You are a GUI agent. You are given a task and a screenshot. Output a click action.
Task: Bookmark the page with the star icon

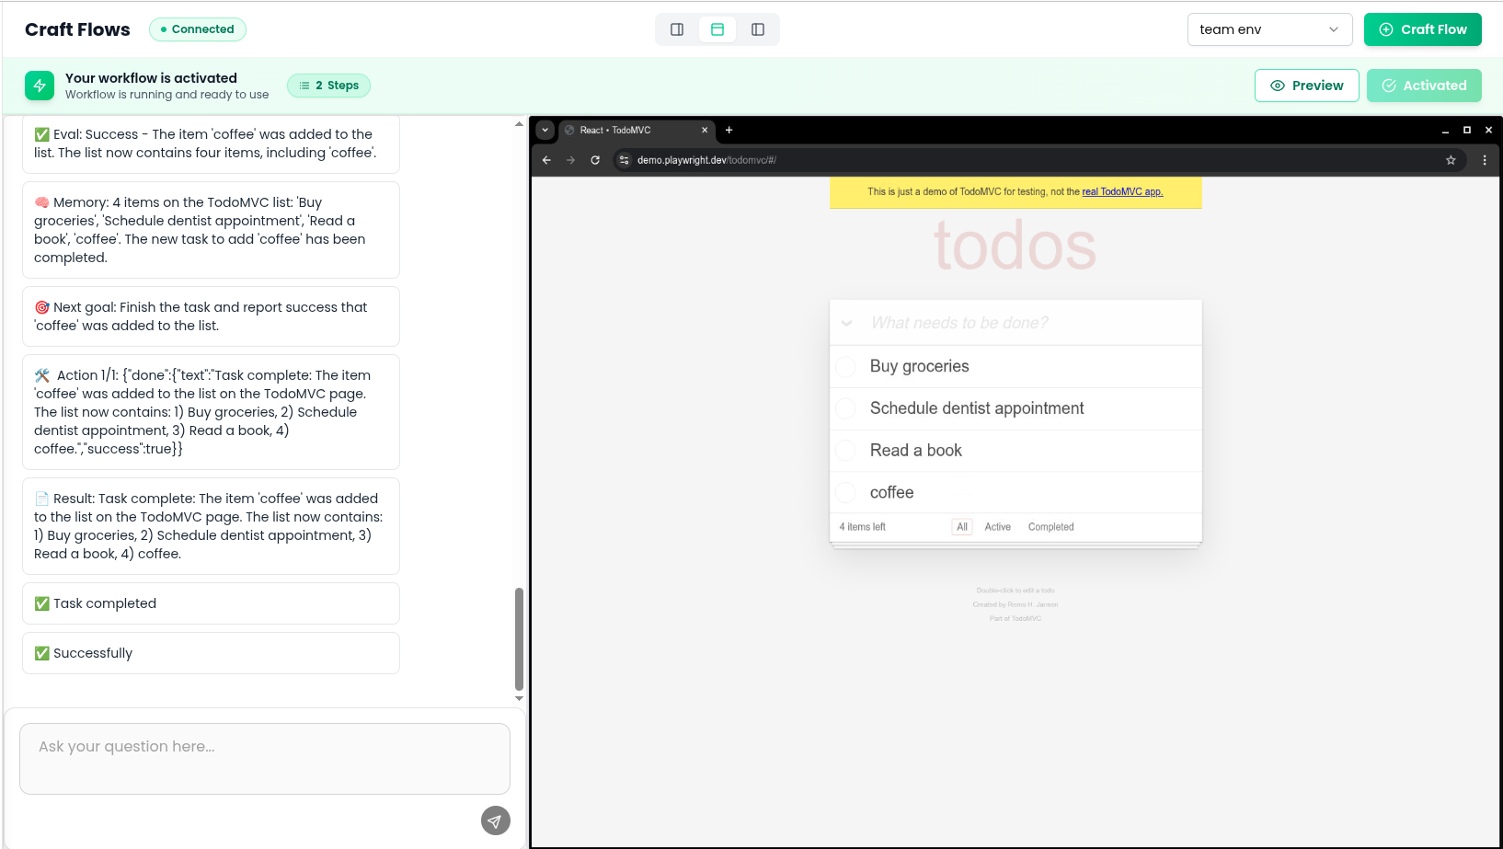[1451, 159]
